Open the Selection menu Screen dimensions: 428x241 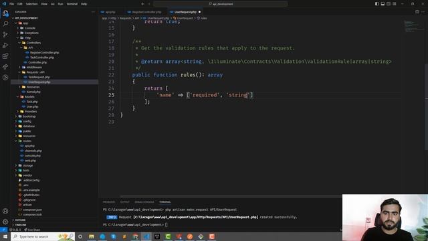pos(31,4)
